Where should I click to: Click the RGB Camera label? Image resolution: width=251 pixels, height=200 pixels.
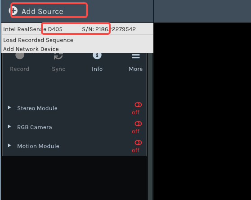point(35,127)
